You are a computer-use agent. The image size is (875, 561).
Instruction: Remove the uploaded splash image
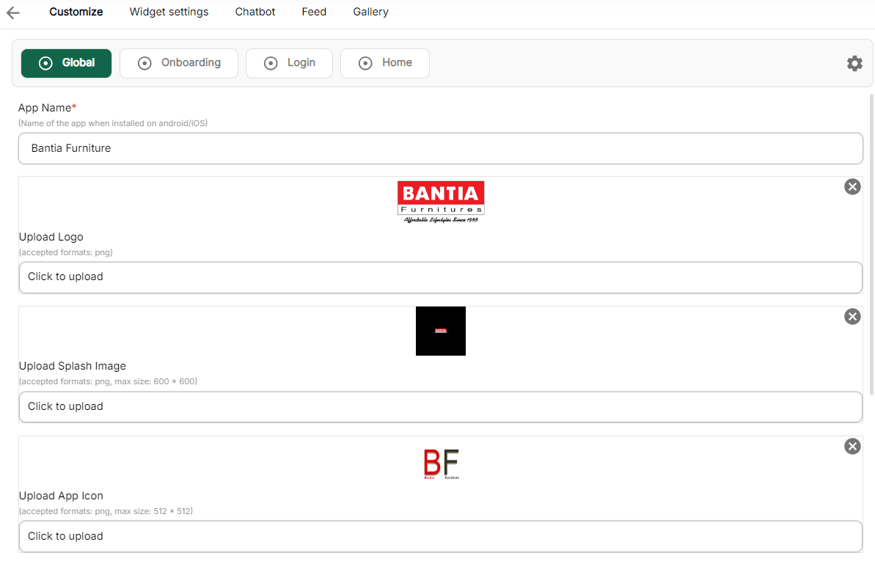(x=852, y=316)
